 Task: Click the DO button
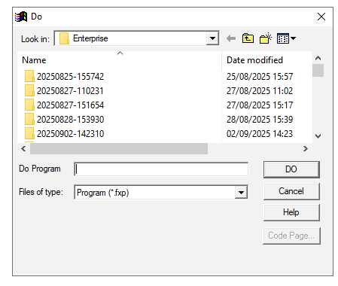tap(291, 169)
